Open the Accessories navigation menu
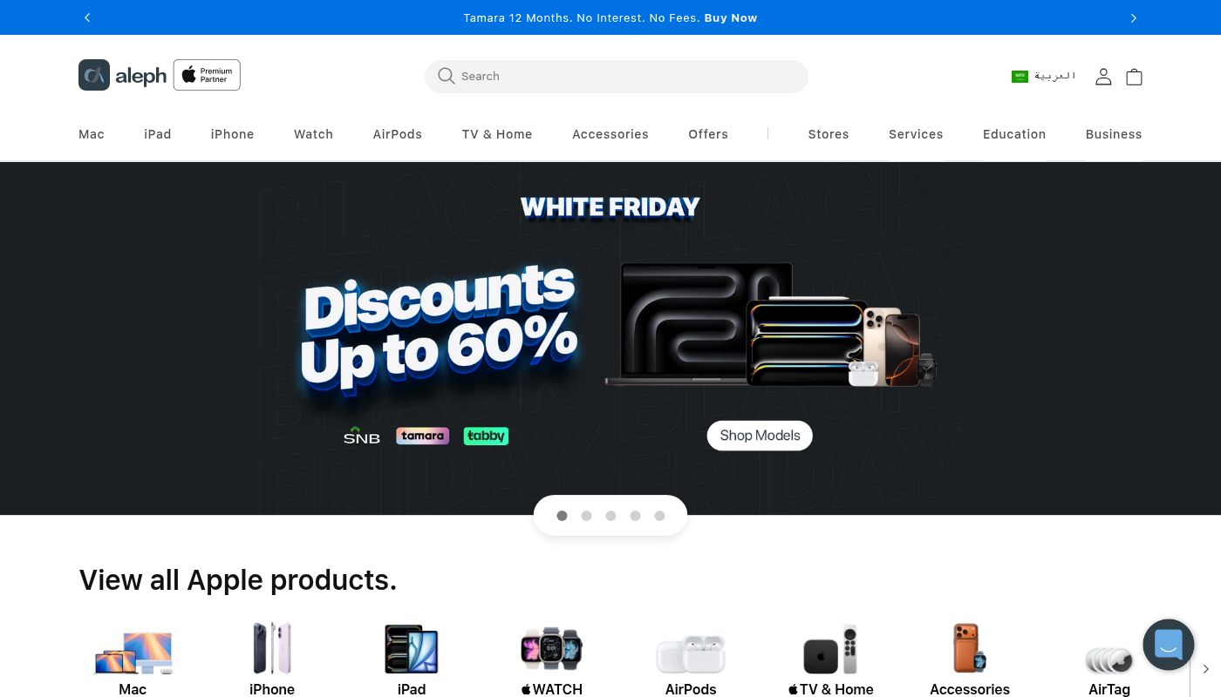 click(x=610, y=134)
